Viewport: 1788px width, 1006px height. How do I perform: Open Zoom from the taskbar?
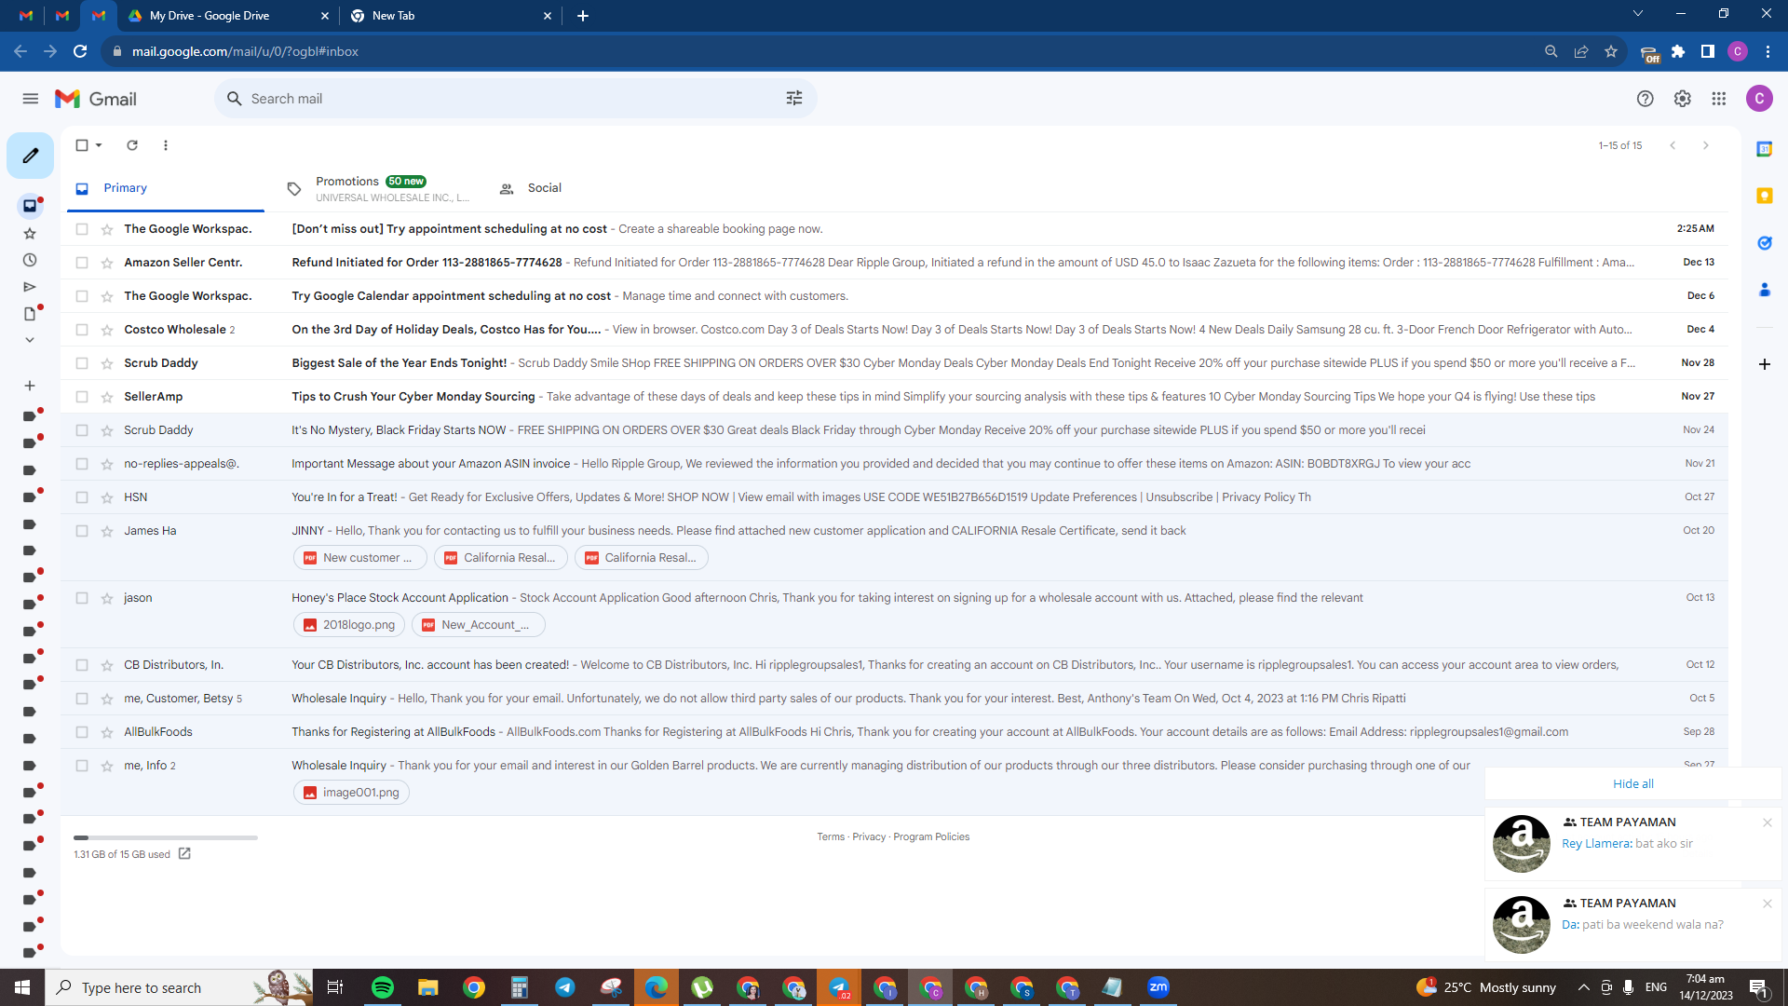(x=1158, y=987)
